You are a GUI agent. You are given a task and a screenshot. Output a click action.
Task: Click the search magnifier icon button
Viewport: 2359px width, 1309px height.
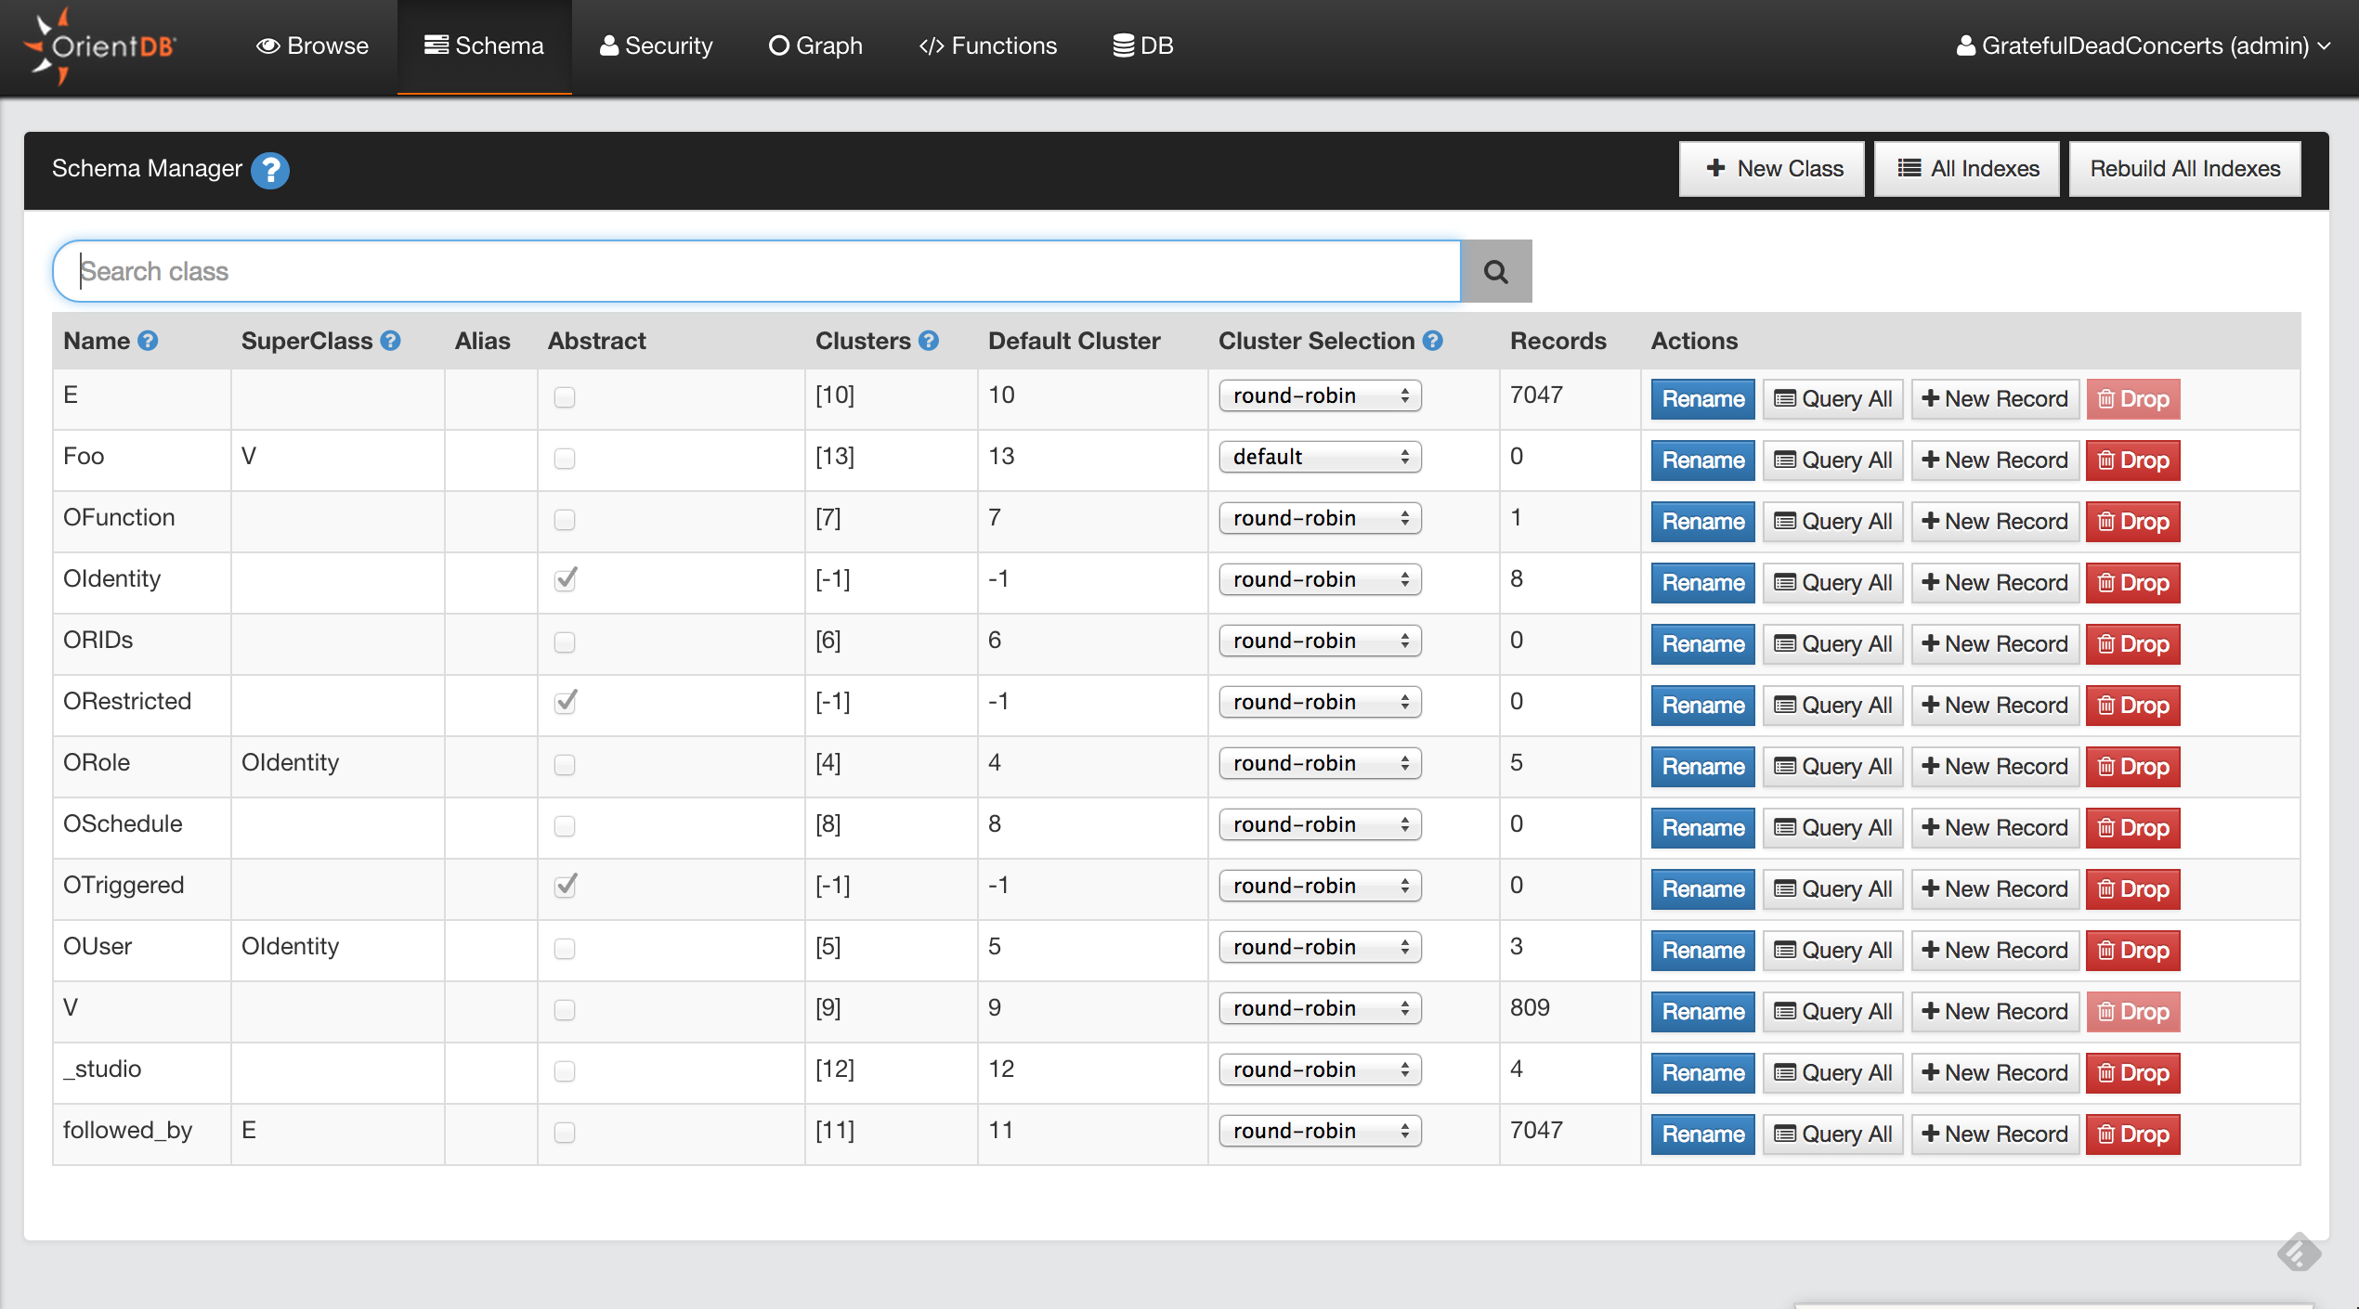[x=1495, y=271]
